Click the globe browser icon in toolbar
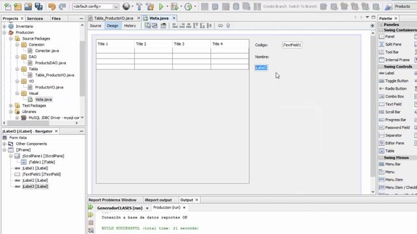Screen dimensions: 417x234 click(126, 6)
